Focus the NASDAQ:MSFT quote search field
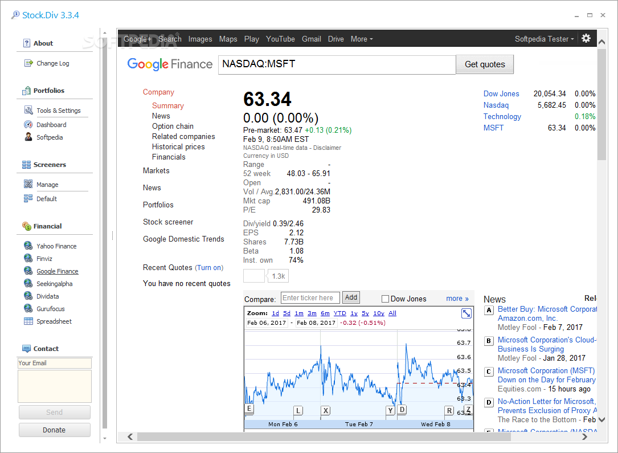The image size is (618, 453). [x=337, y=64]
